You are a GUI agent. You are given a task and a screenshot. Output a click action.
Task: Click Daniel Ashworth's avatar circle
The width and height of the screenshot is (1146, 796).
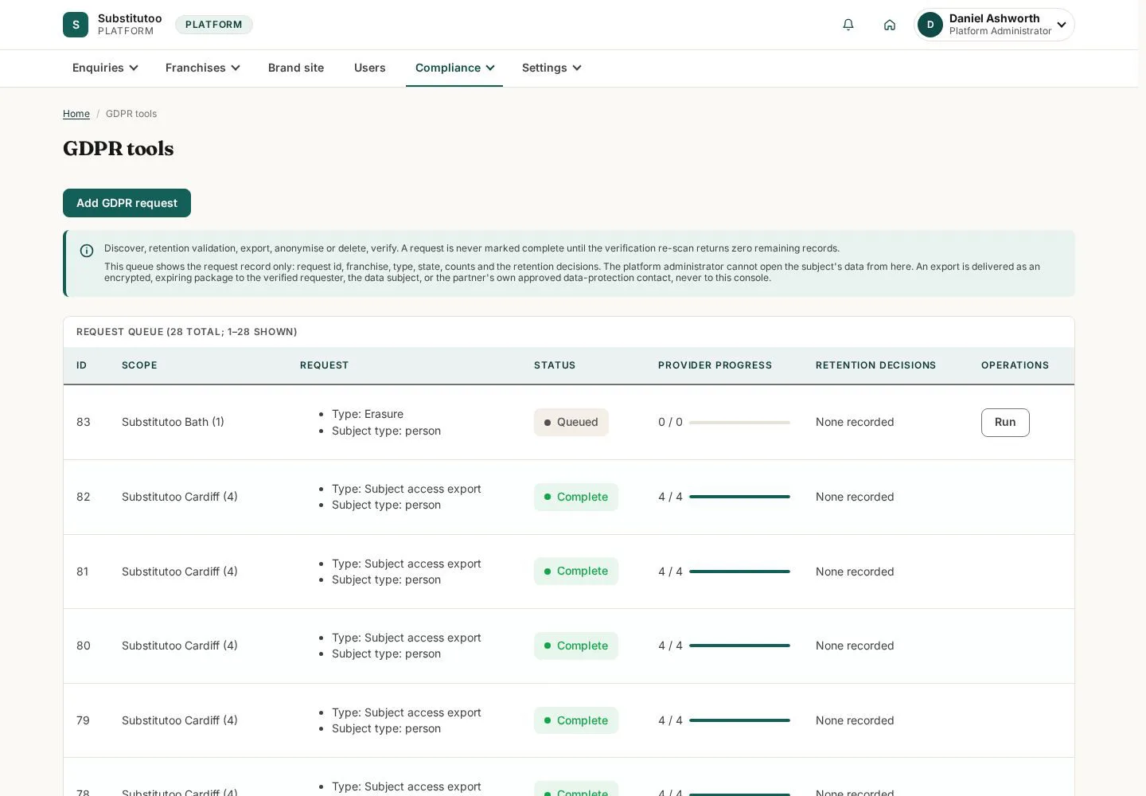click(930, 25)
